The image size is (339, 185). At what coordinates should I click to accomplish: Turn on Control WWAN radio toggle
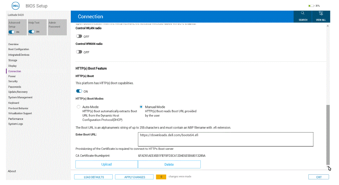point(79,52)
